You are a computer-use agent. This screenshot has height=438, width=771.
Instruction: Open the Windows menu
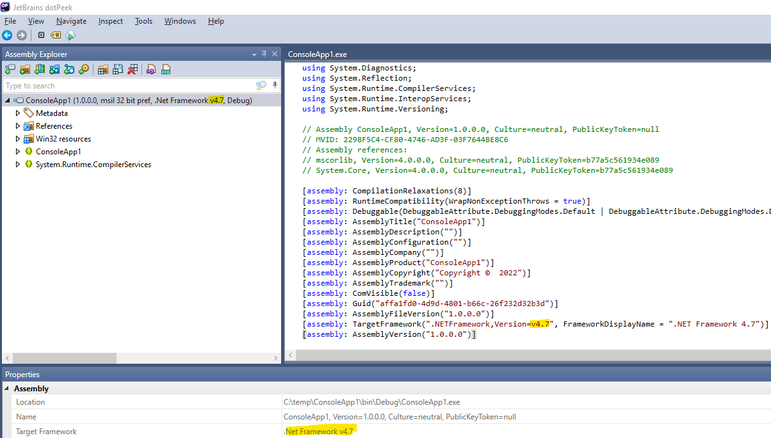pos(180,21)
